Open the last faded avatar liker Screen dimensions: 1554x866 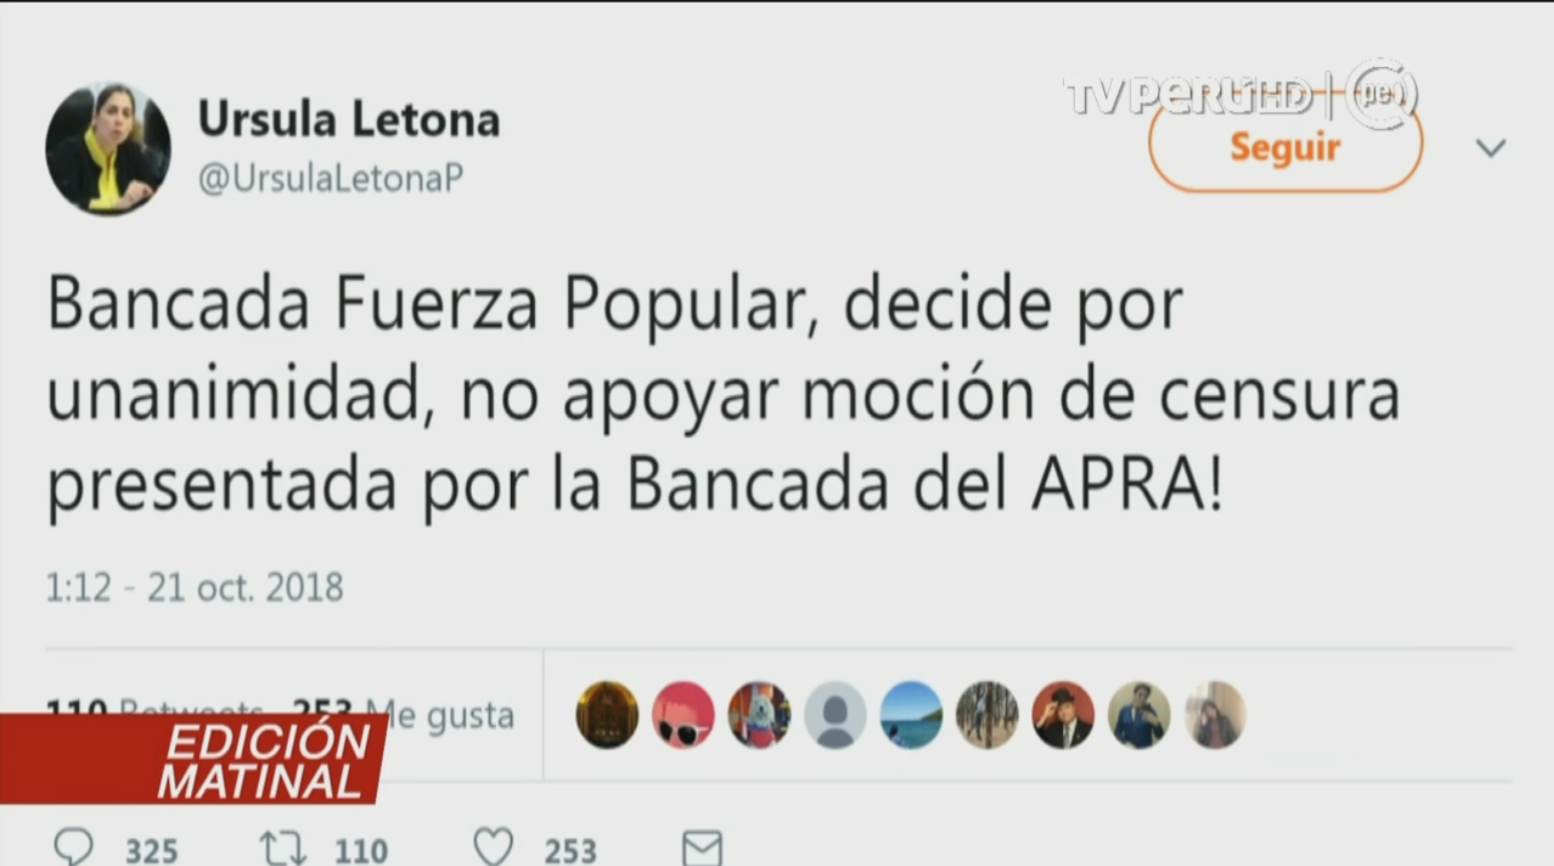pyautogui.click(x=1215, y=715)
